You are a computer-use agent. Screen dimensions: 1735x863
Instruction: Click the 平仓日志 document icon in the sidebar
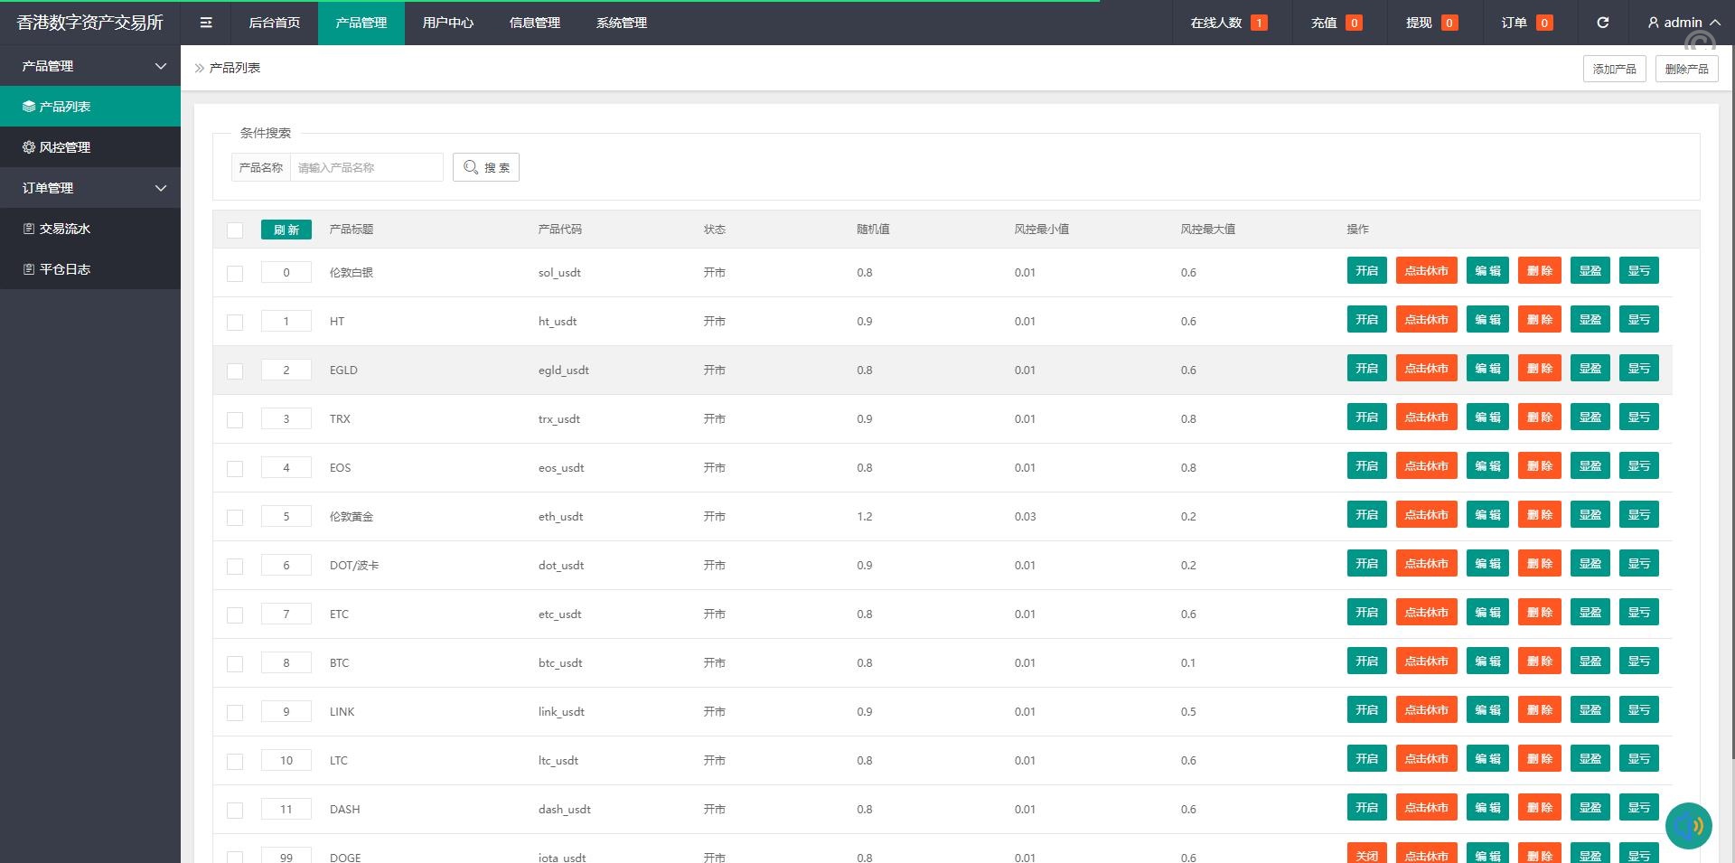29,269
